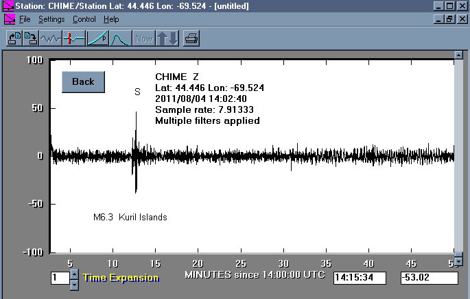This screenshot has width=470, height=299.
Task: Click the up-down arrows toolbar icon
Action: pyautogui.click(x=168, y=38)
